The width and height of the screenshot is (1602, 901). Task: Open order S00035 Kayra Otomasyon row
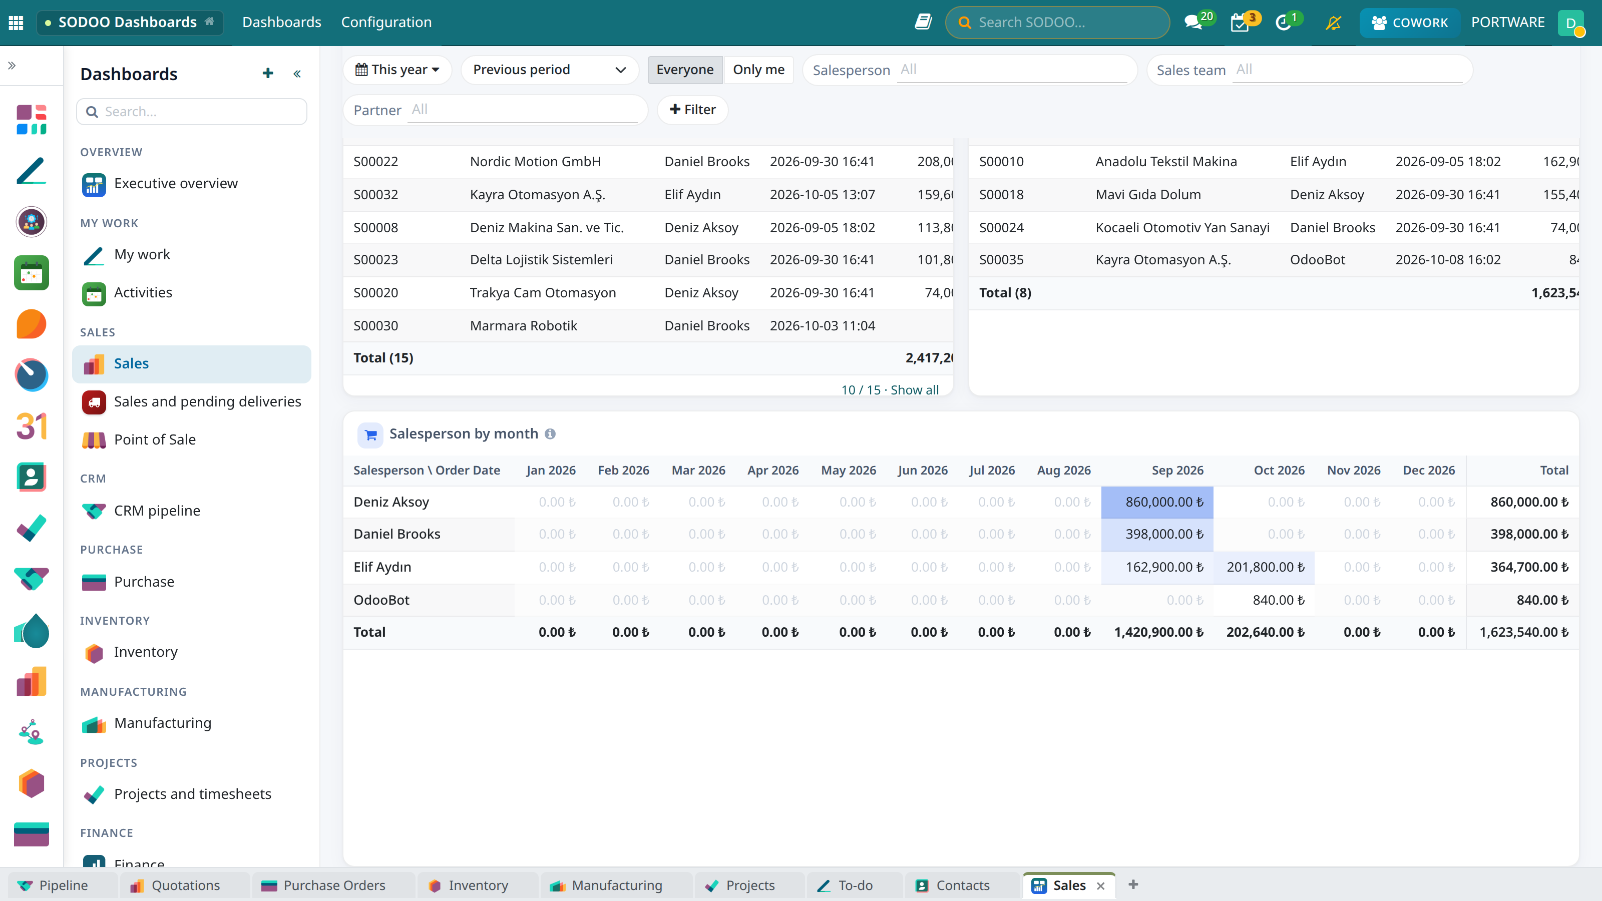(1274, 260)
